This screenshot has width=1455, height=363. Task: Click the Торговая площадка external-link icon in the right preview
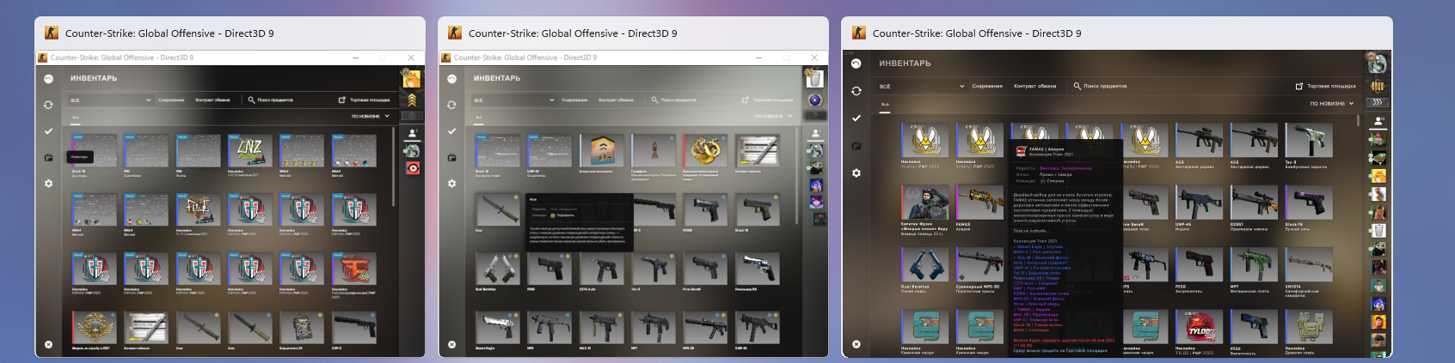coord(1299,86)
